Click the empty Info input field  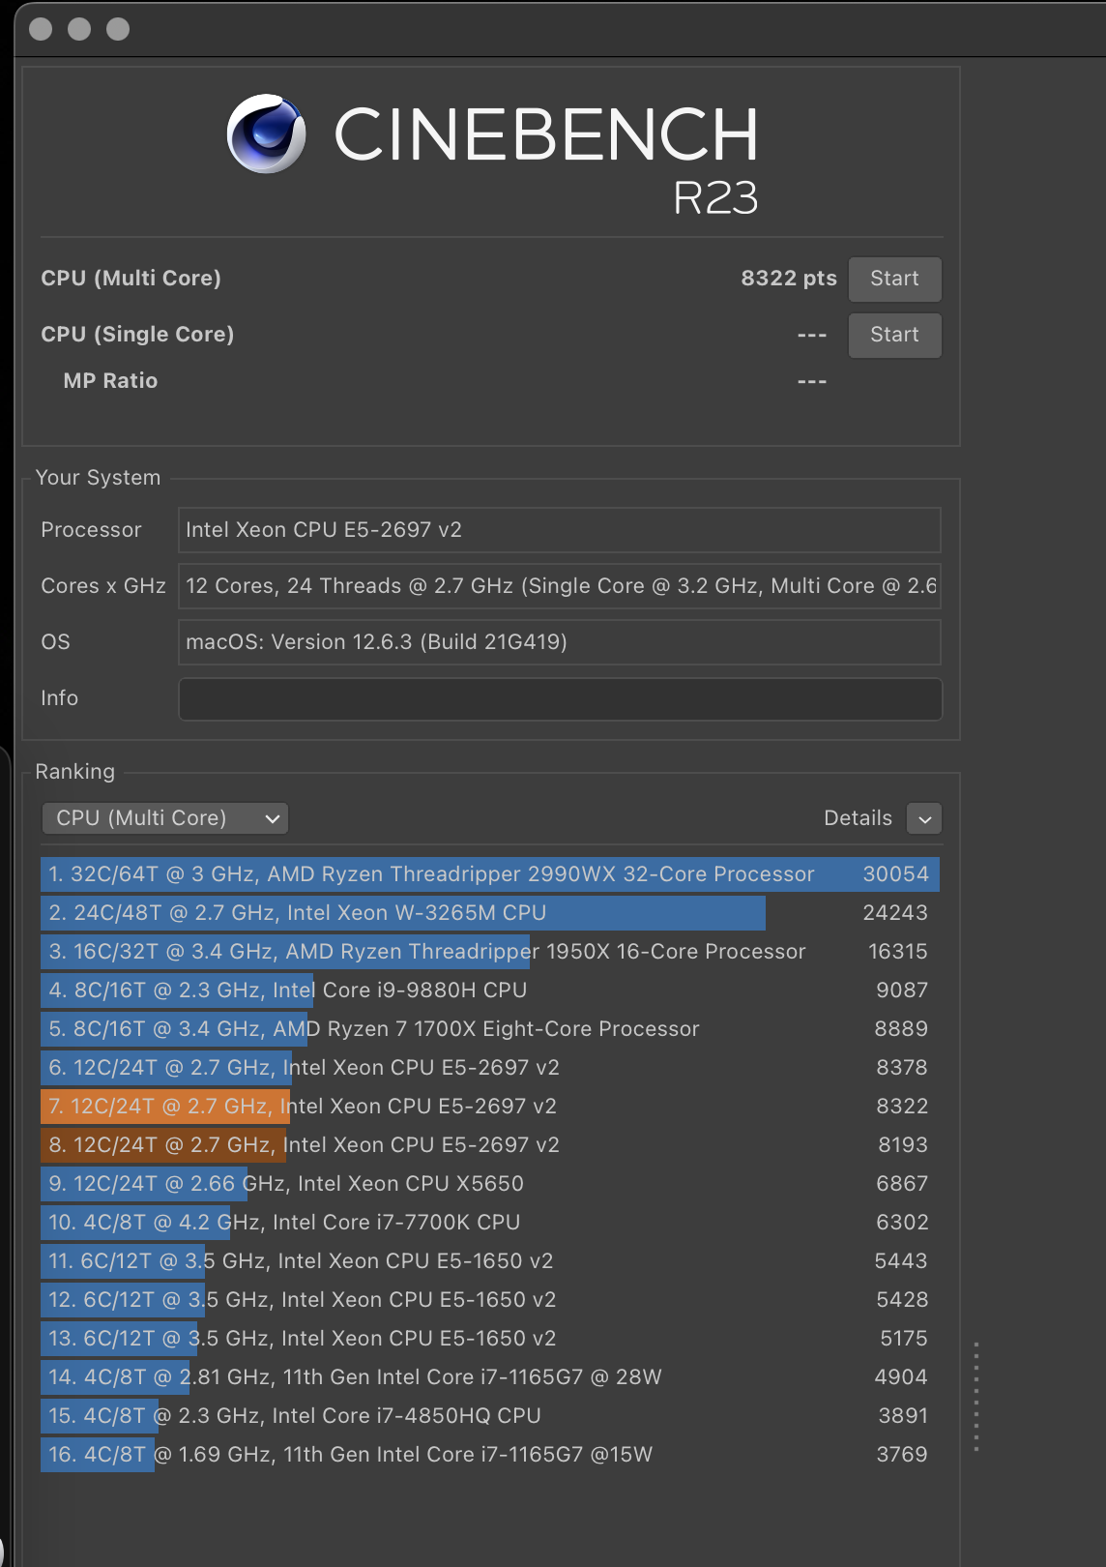[x=559, y=698]
